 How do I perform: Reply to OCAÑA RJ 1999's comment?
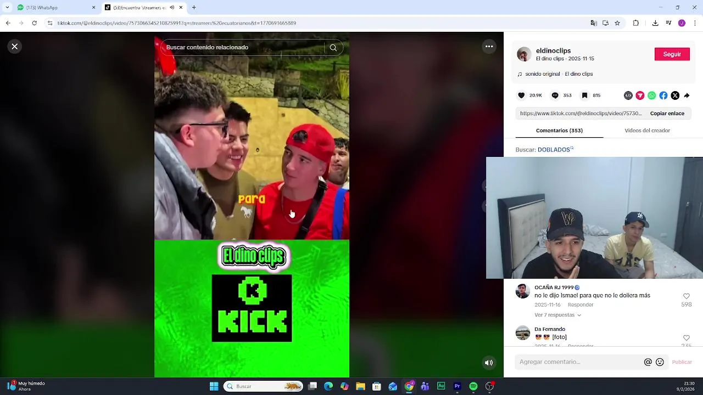(x=581, y=305)
